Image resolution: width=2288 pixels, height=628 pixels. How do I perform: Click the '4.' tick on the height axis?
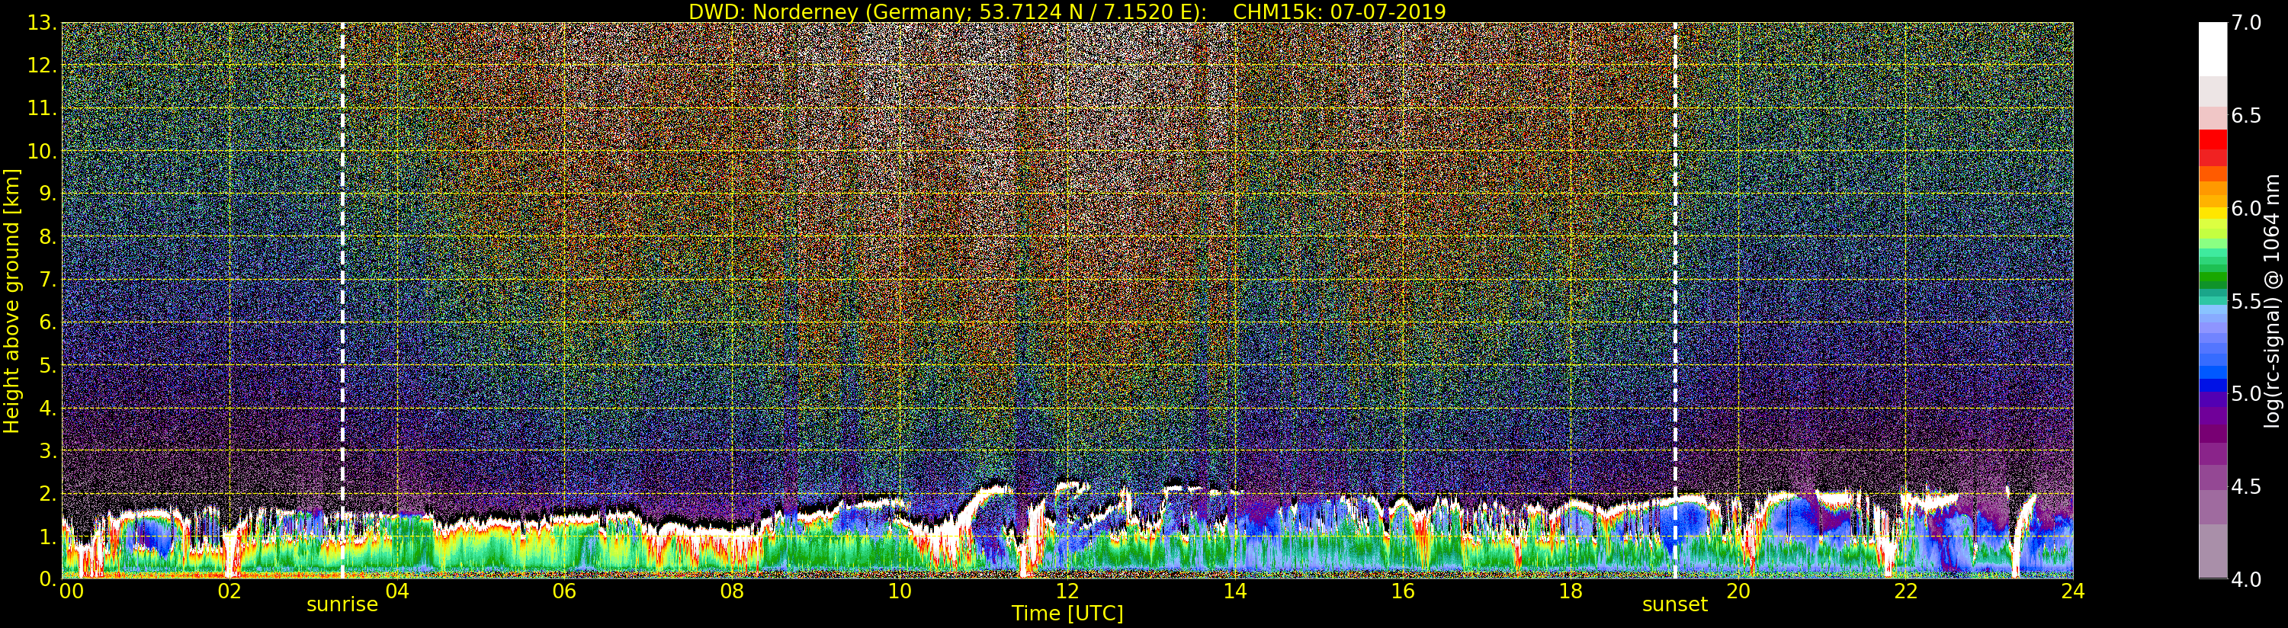click(x=49, y=408)
